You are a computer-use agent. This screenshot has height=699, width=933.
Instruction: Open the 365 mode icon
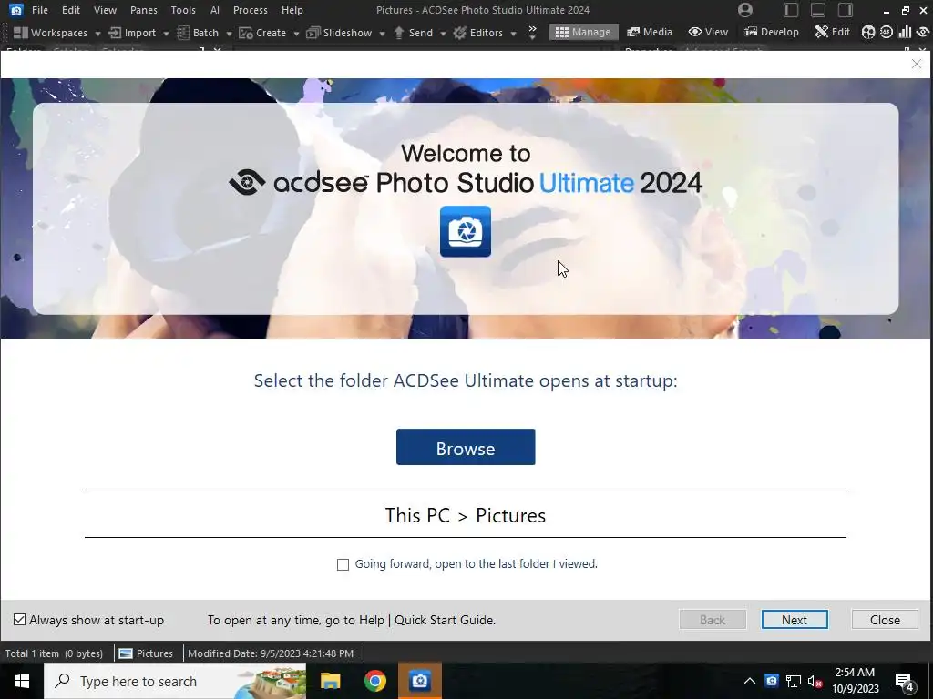click(x=886, y=32)
